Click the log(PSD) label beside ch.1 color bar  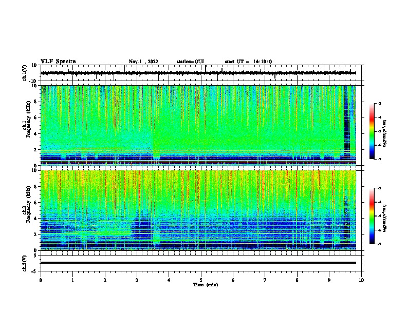(384, 133)
